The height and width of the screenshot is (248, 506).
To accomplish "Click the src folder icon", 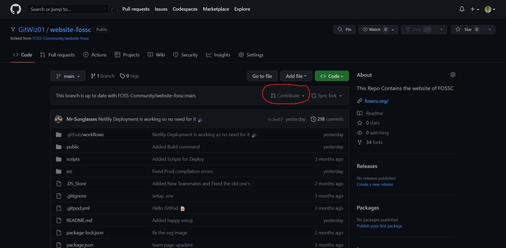I will pos(59,171).
